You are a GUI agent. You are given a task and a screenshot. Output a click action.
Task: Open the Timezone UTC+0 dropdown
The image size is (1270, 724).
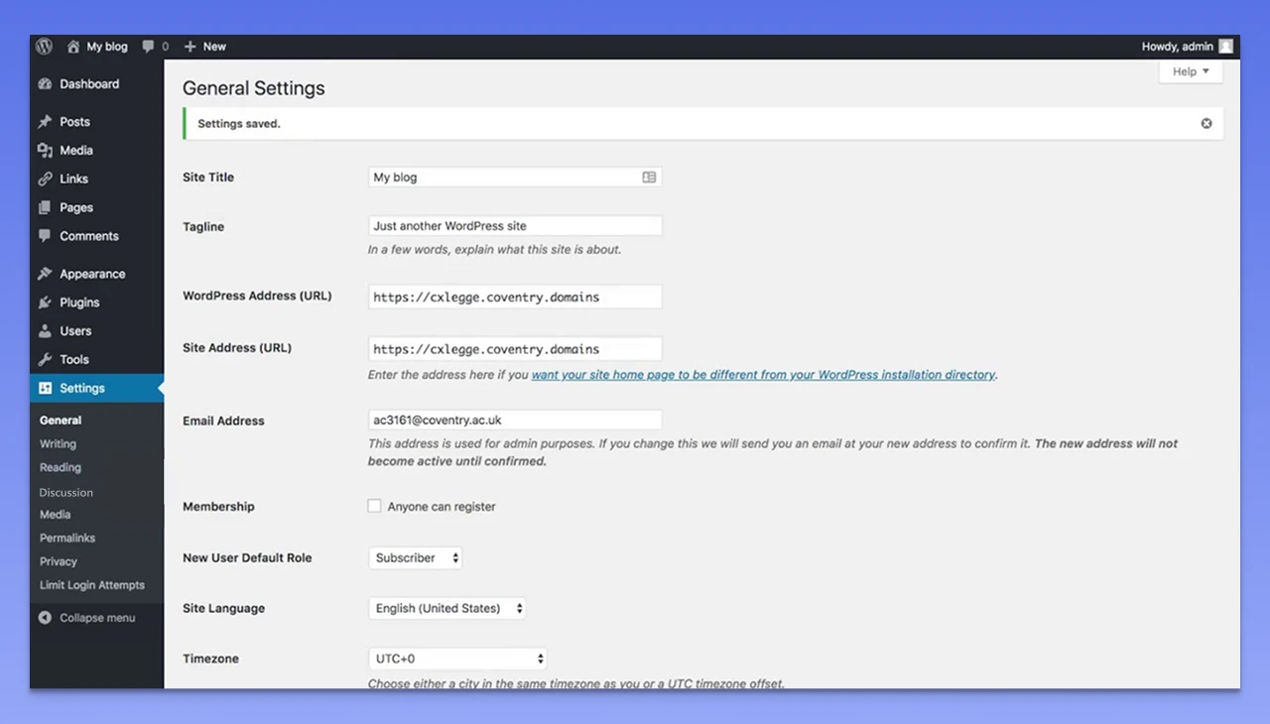pyautogui.click(x=457, y=659)
